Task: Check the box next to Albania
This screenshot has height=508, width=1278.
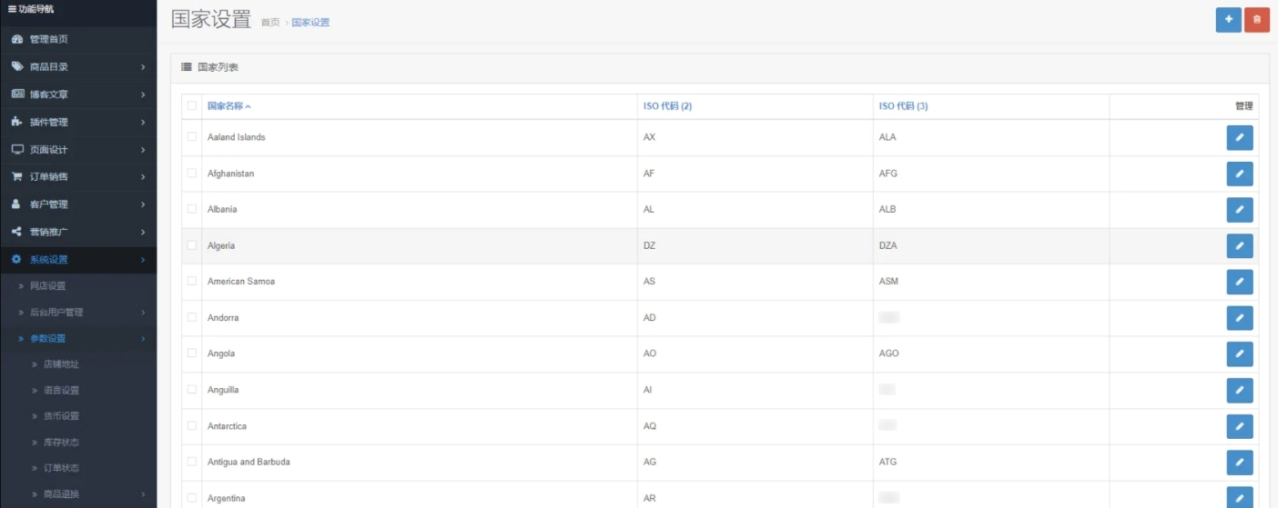Action: coord(191,209)
